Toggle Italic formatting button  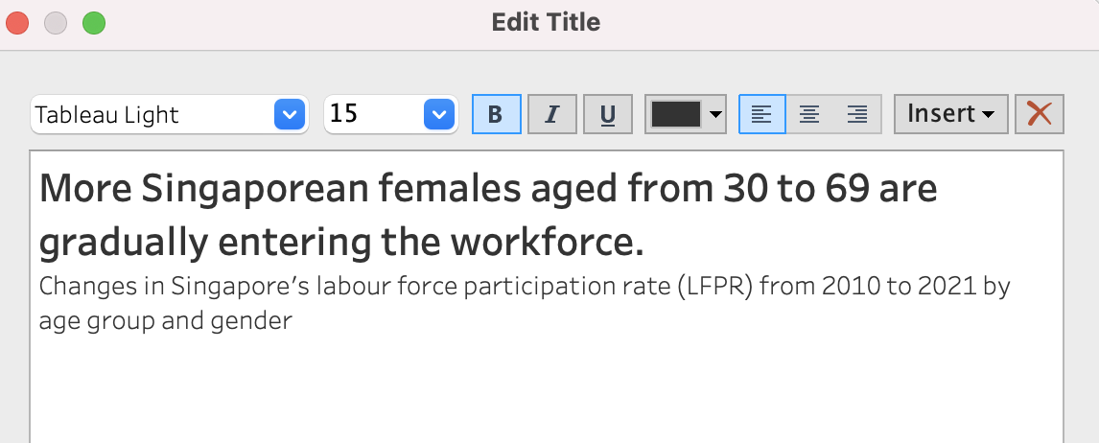tap(551, 114)
